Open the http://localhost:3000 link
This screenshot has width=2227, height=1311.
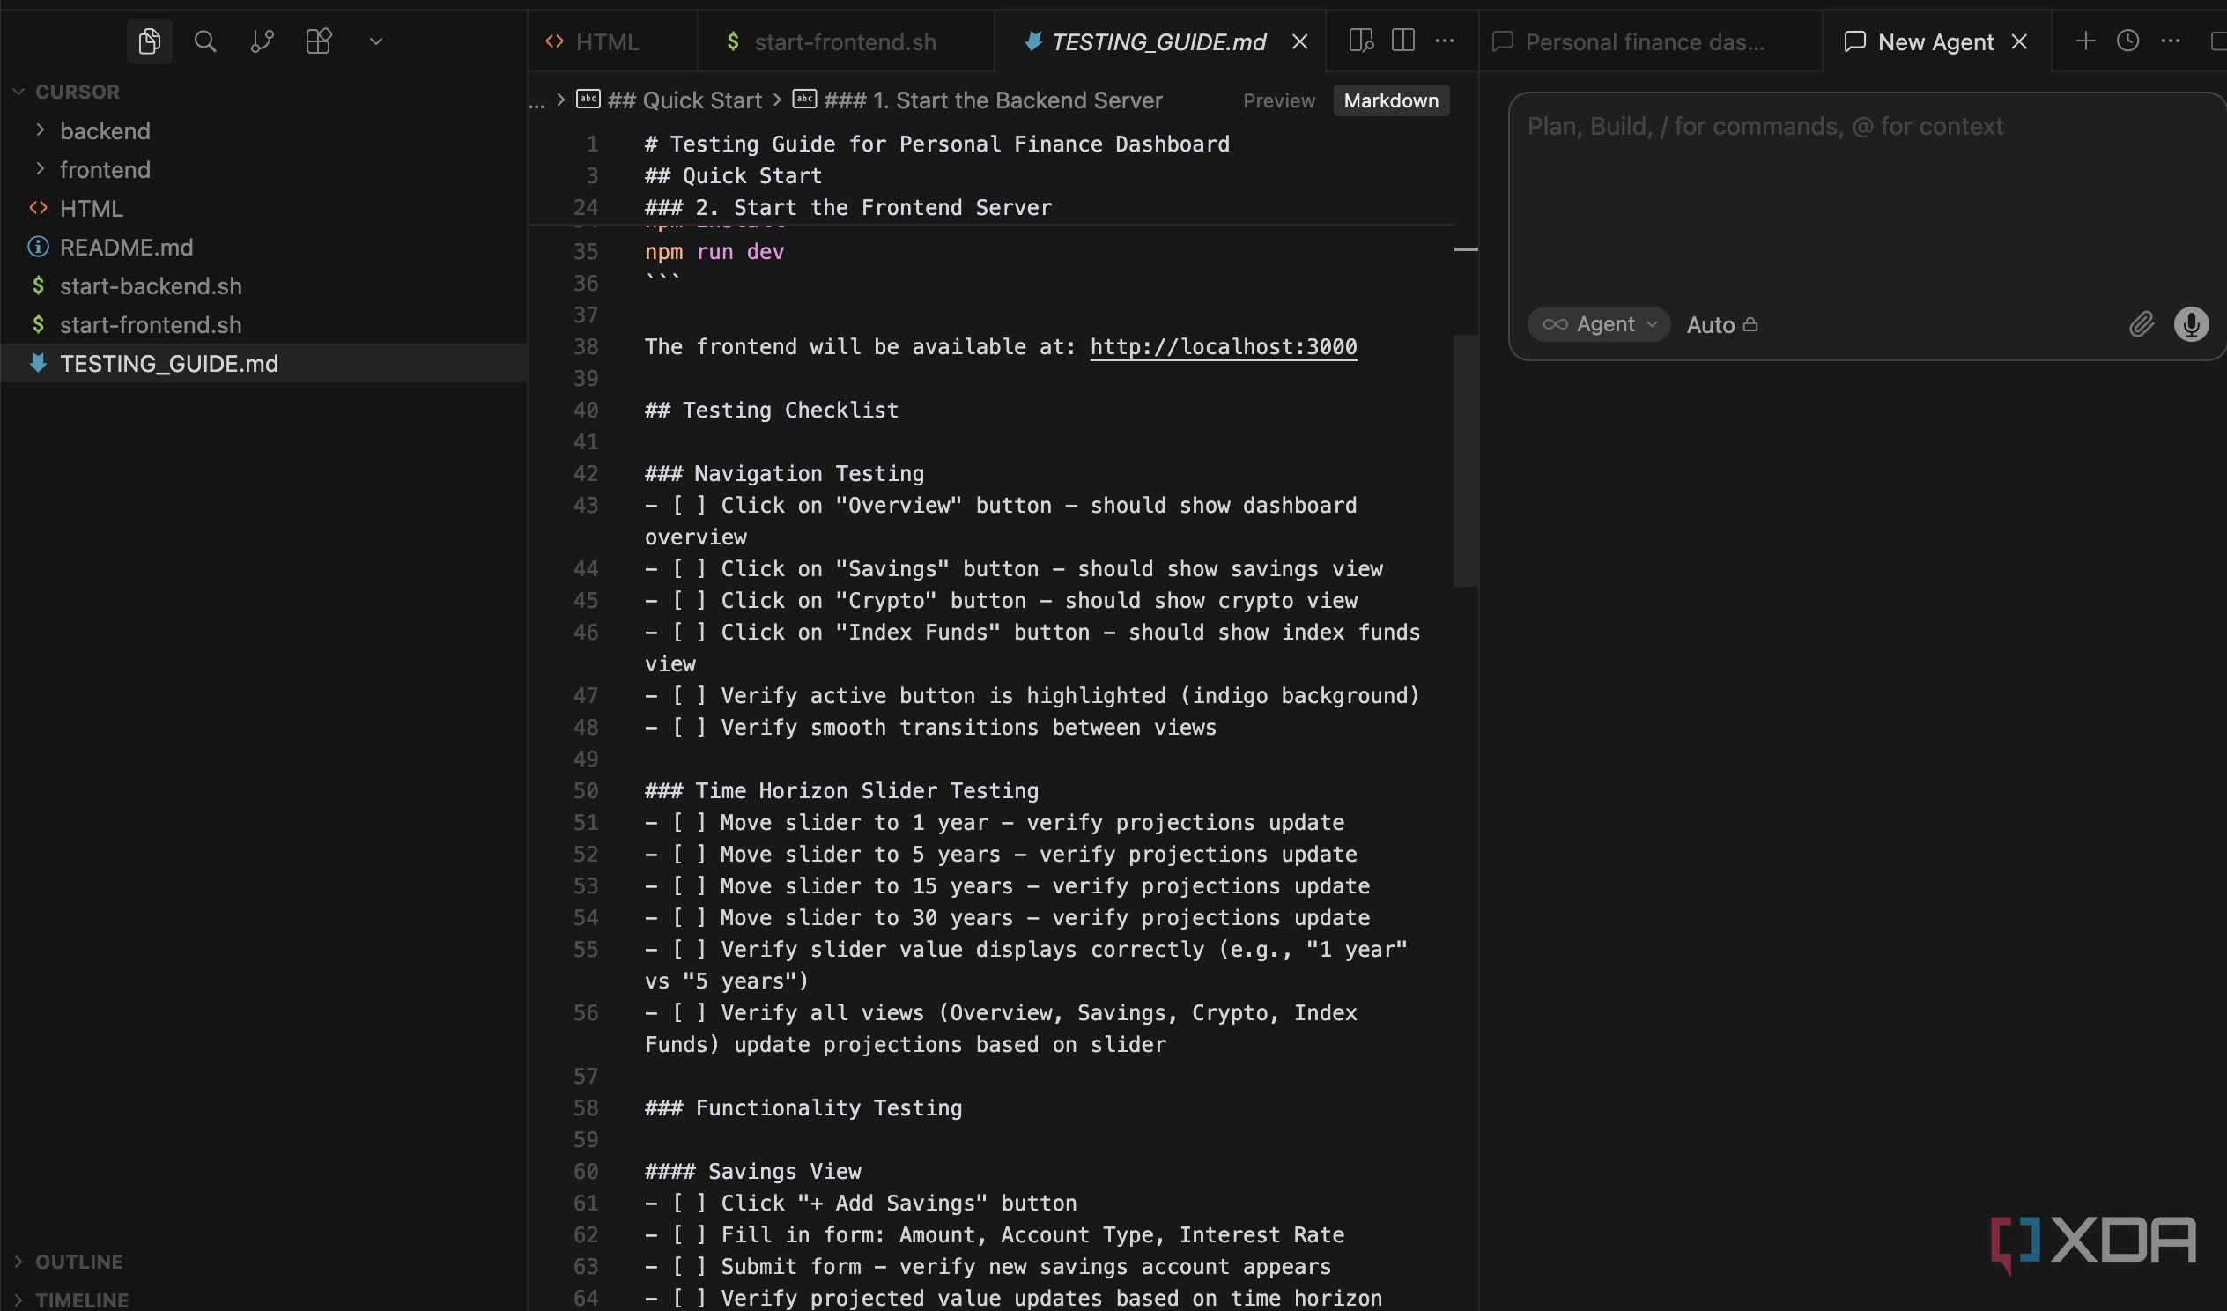click(1223, 346)
